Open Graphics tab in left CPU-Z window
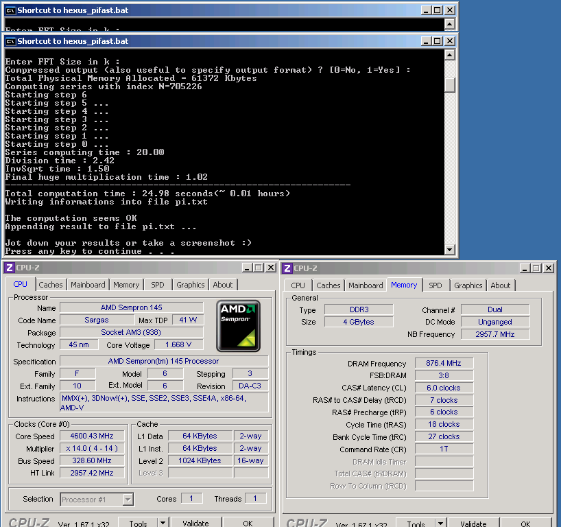Viewport: 561px width, 527px height. pyautogui.click(x=191, y=285)
